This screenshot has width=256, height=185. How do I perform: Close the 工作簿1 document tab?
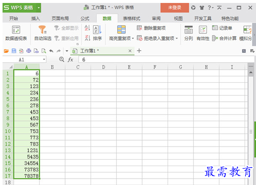[130, 51]
